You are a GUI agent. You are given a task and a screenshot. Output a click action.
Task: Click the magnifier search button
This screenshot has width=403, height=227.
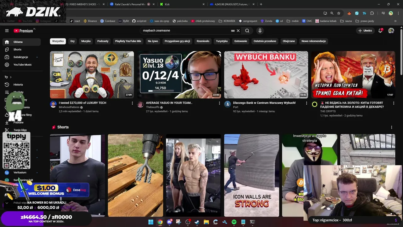pos(247,31)
